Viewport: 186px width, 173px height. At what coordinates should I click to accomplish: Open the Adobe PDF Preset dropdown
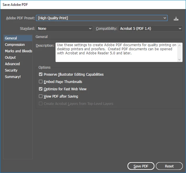click(102, 18)
